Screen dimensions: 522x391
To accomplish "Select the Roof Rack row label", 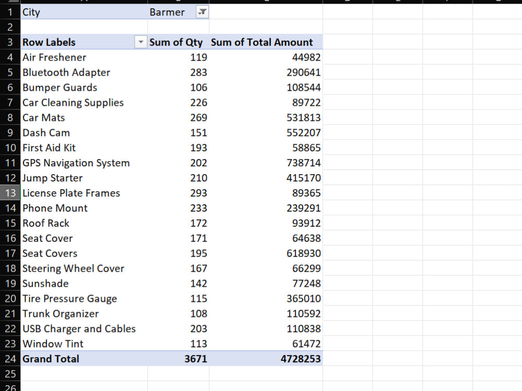I will 84,223.
